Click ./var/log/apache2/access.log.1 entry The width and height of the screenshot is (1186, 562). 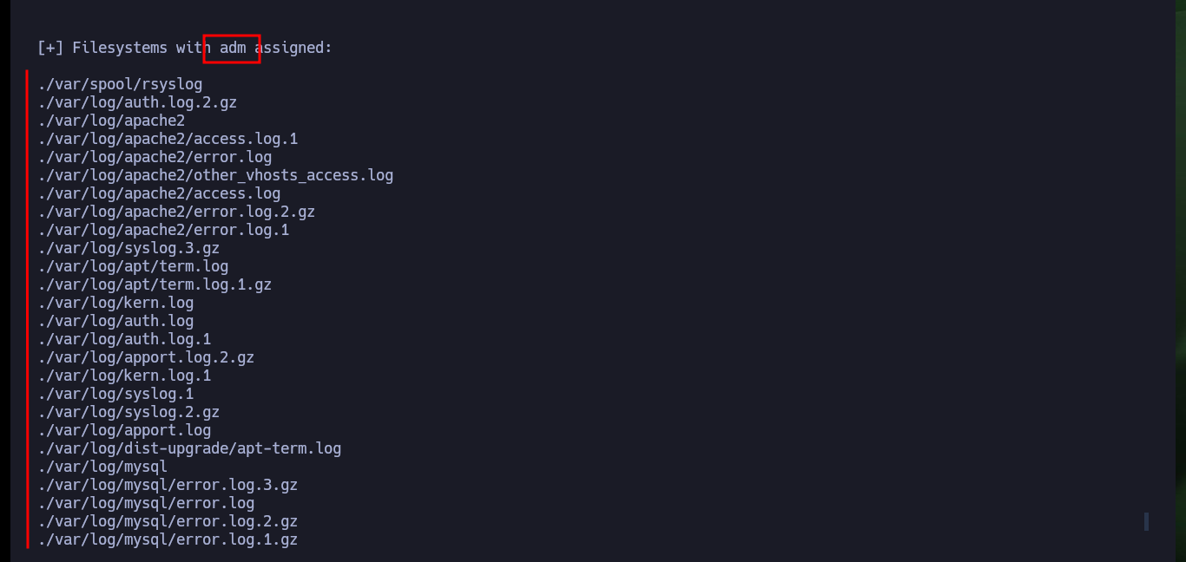pos(168,140)
